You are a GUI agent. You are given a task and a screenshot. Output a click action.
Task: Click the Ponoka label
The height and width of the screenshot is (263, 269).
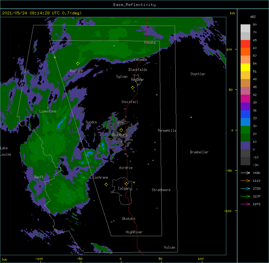[x=150, y=42]
